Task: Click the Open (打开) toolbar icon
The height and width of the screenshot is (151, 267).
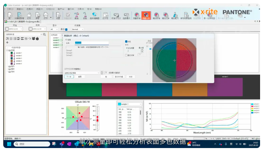Action: point(29,15)
